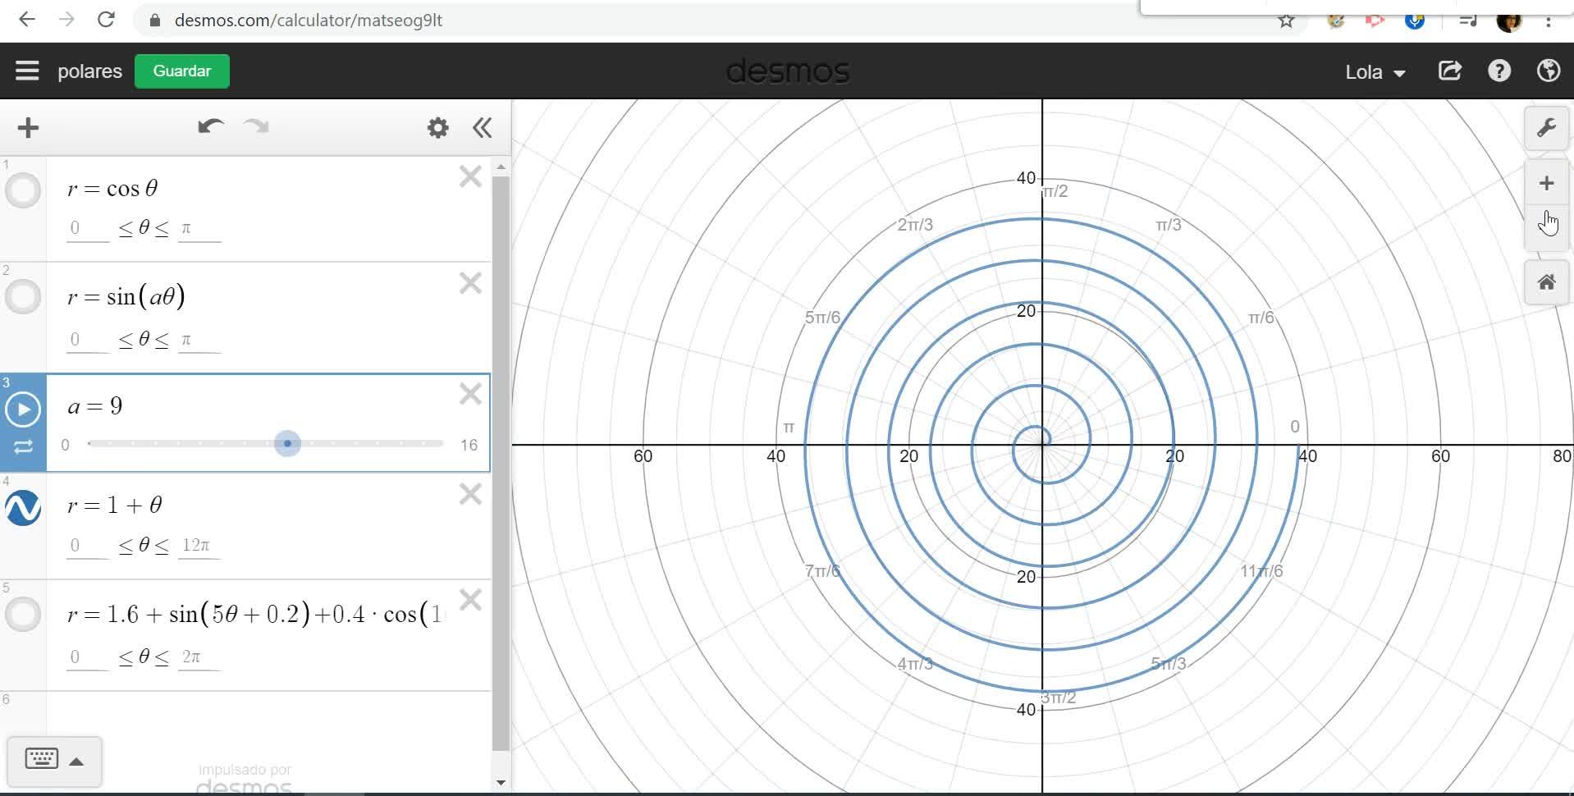This screenshot has height=796, width=1574.
Task: Open expression list settings gear
Action: [x=438, y=128]
